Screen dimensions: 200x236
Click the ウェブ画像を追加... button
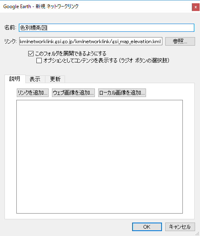[73, 93]
